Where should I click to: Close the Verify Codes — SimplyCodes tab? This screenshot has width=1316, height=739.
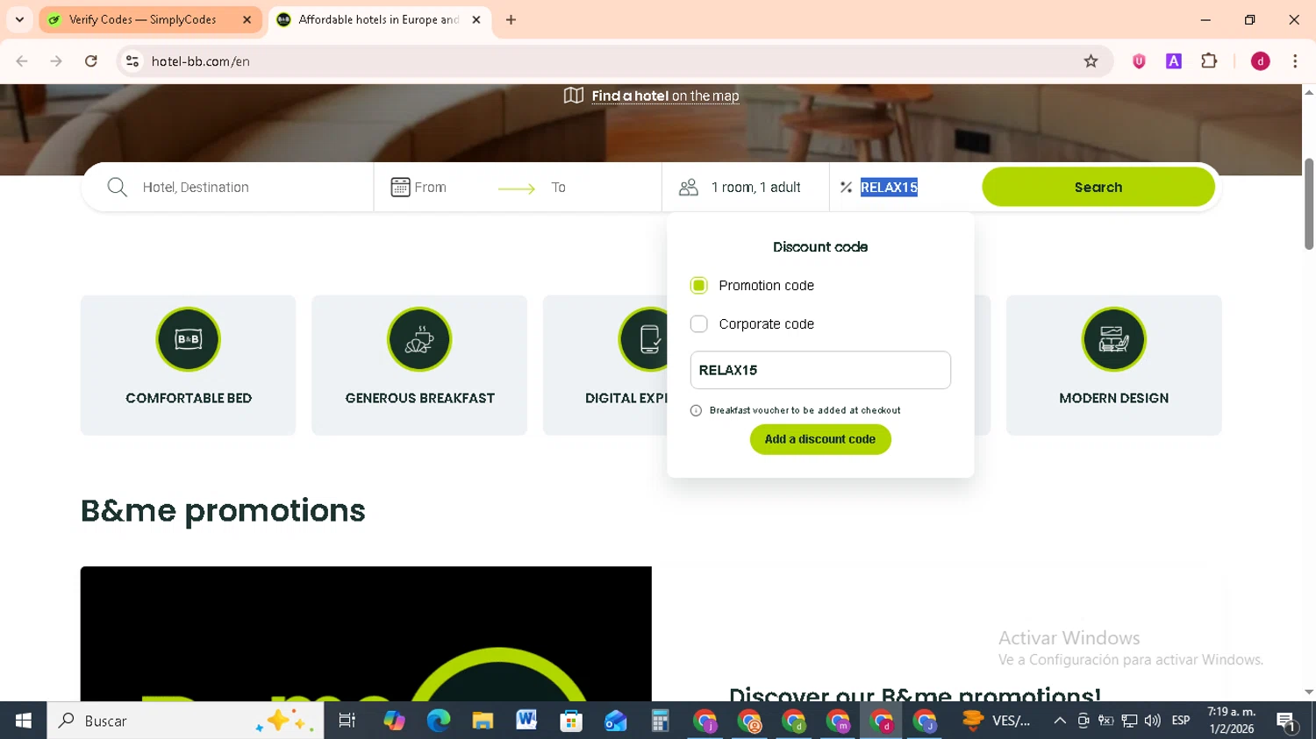coord(247,19)
